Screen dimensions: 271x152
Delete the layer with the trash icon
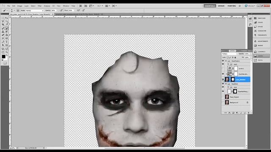tap(249, 113)
